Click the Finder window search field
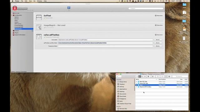The height and width of the screenshot is (112, 200). pyautogui.click(x=180, y=77)
